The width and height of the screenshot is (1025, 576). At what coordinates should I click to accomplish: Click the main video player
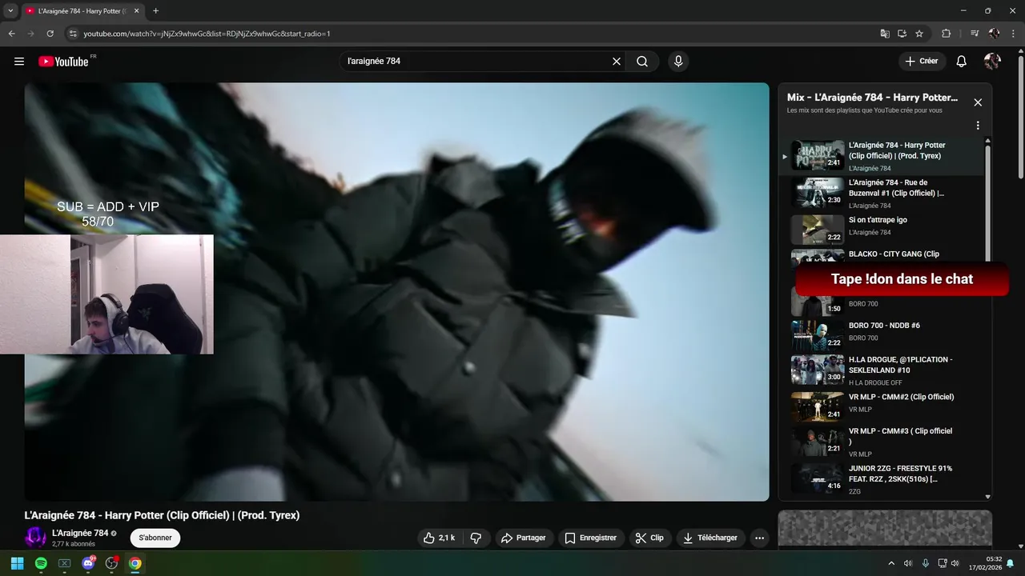(x=396, y=292)
